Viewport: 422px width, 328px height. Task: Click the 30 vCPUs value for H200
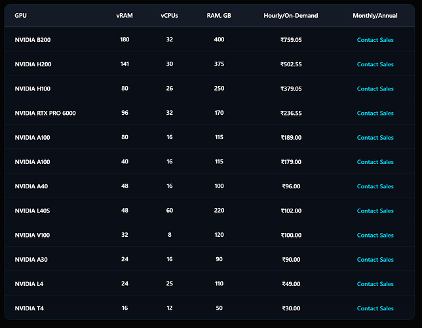click(170, 64)
